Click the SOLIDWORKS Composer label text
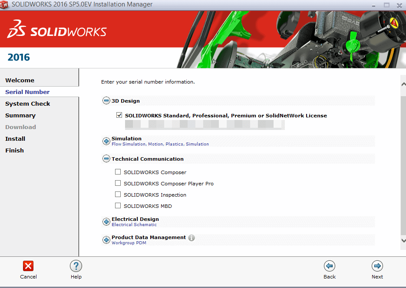 tap(155, 172)
